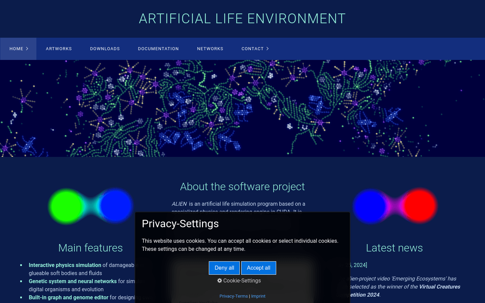Click the simulation banner image
Image resolution: width=485 pixels, height=303 pixels.
[x=243, y=108]
